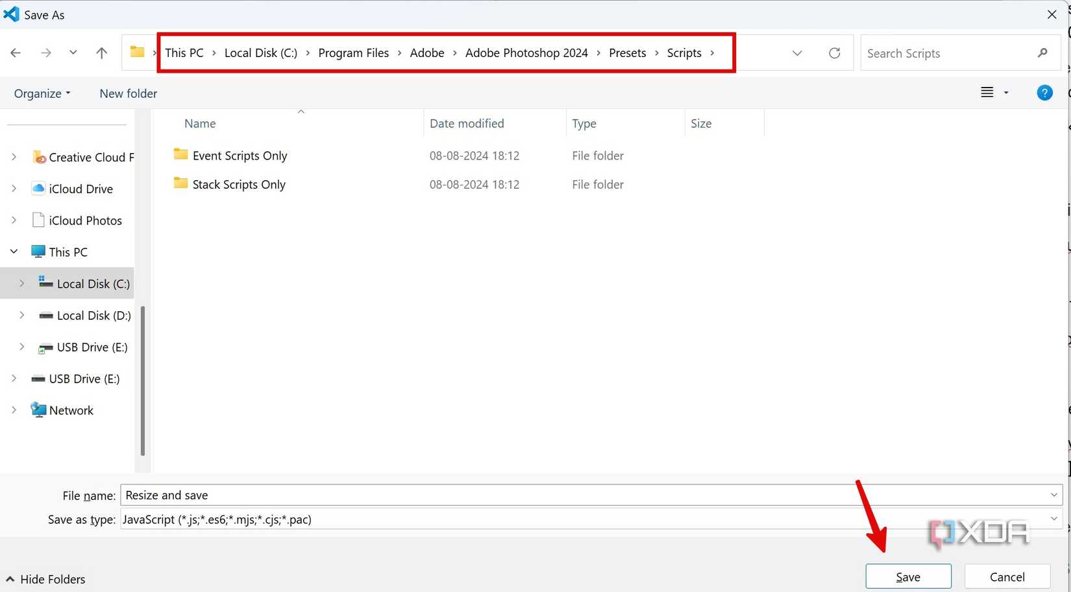Click the Save button
This screenshot has width=1071, height=592.
[908, 576]
